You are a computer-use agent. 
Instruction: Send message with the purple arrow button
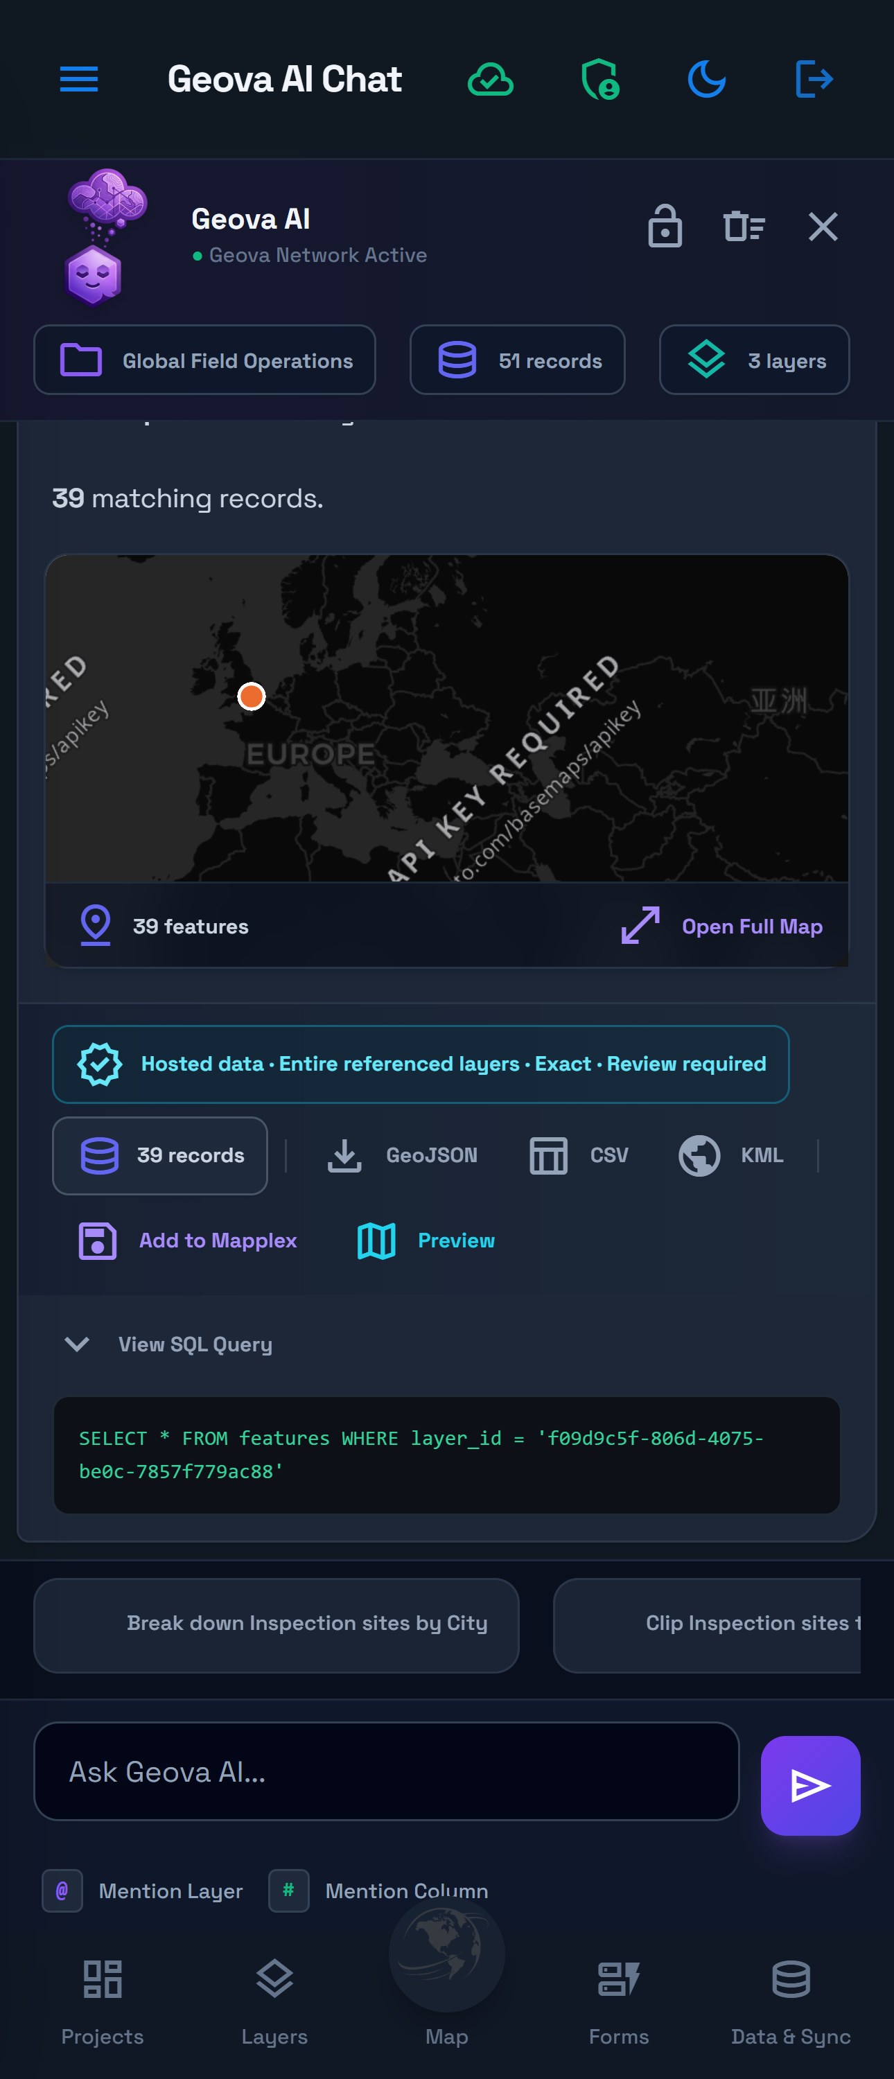coord(810,1785)
